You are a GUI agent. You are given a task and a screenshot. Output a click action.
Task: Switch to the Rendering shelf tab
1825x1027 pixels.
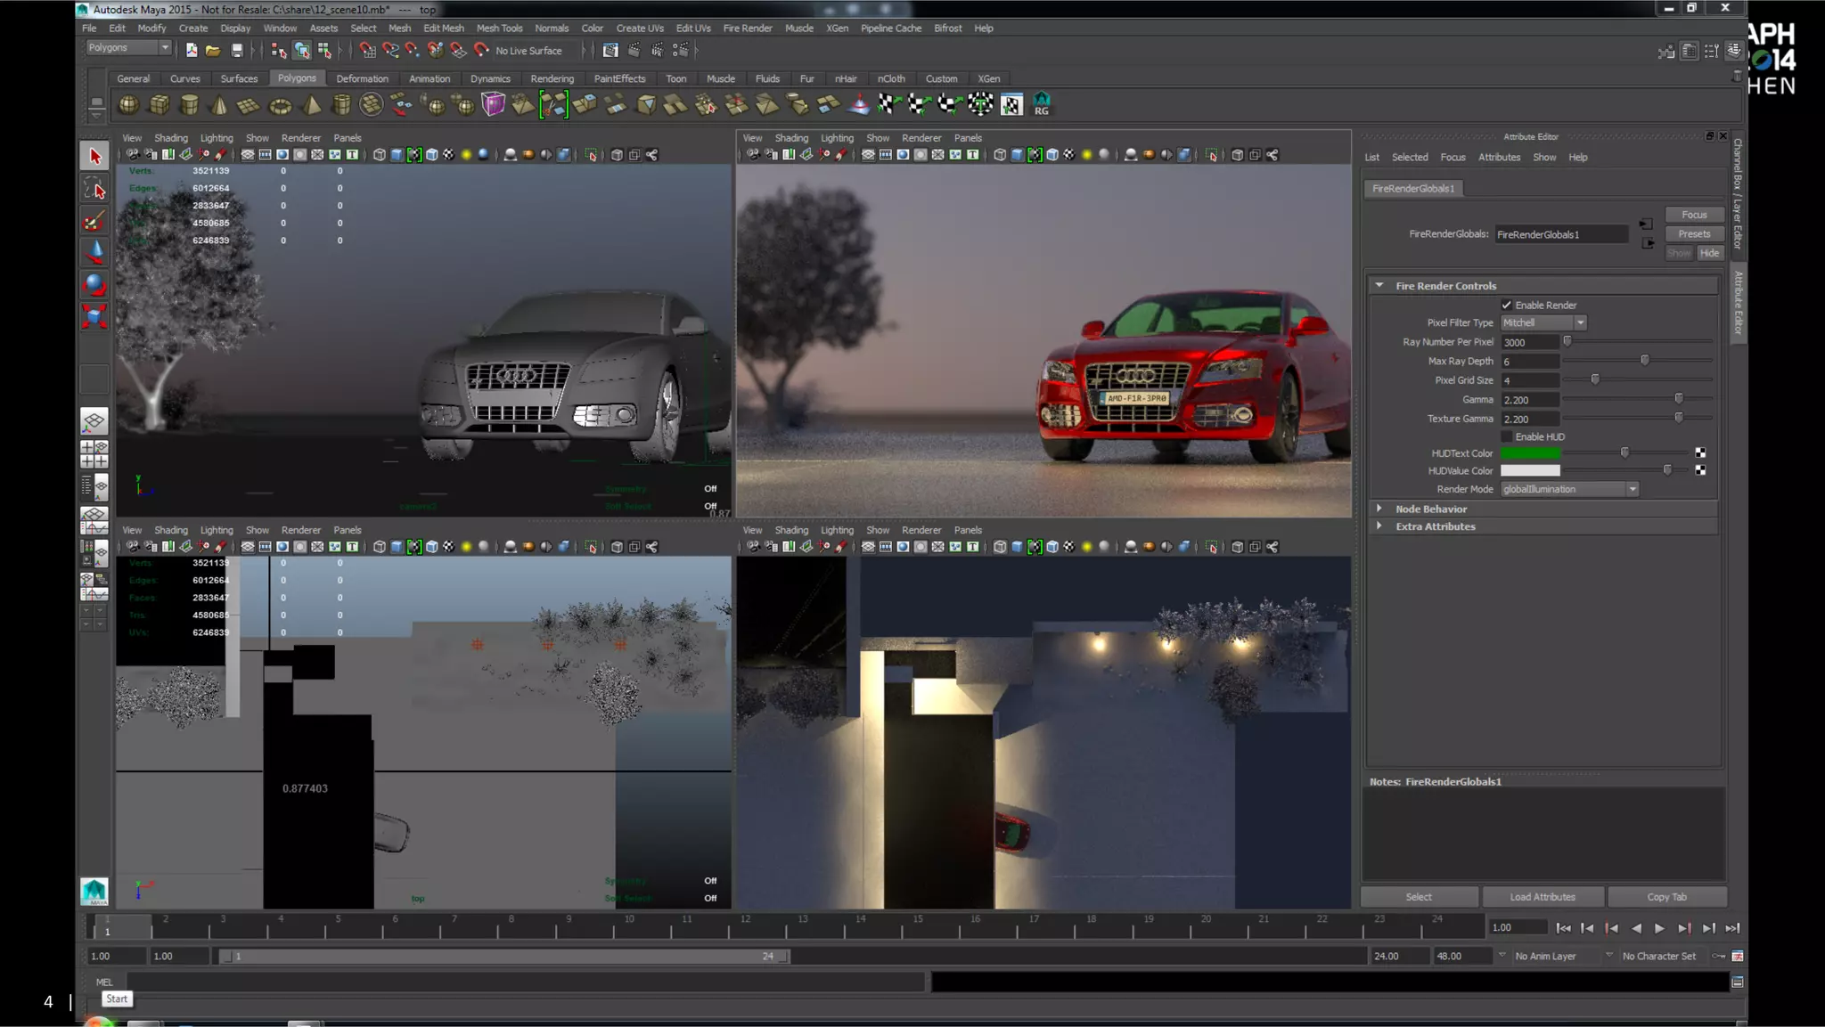[x=552, y=78]
